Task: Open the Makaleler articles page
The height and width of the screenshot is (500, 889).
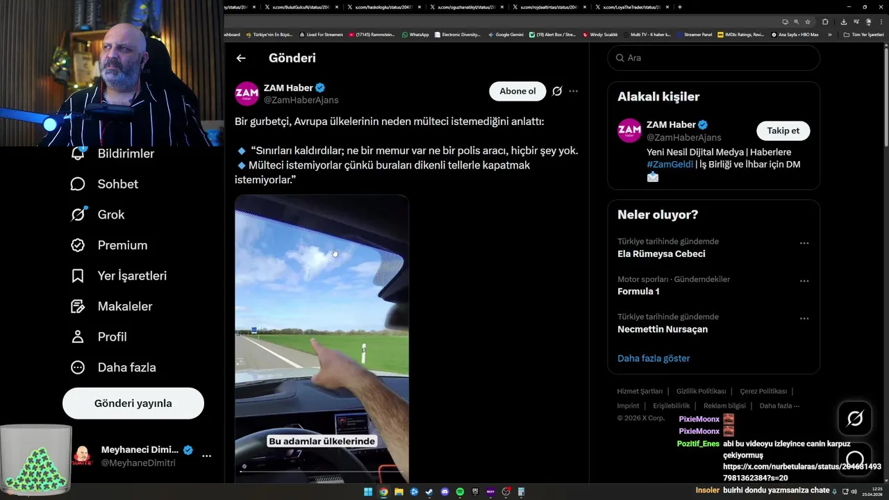Action: pyautogui.click(x=111, y=306)
